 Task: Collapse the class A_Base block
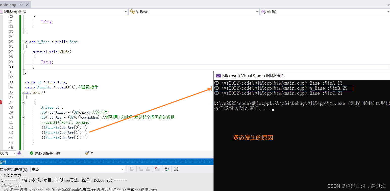tap(23, 42)
